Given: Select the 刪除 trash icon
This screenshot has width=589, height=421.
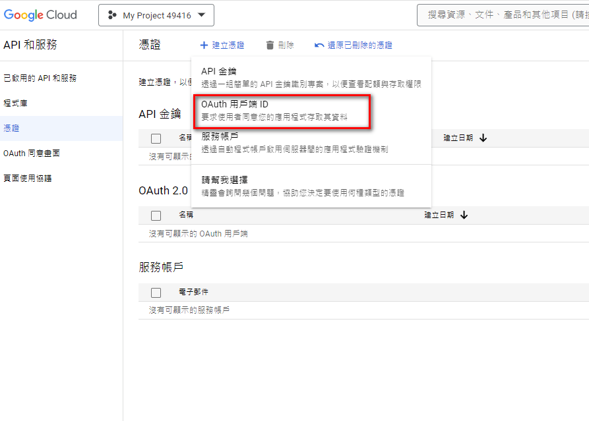Looking at the screenshot, I should pos(270,45).
